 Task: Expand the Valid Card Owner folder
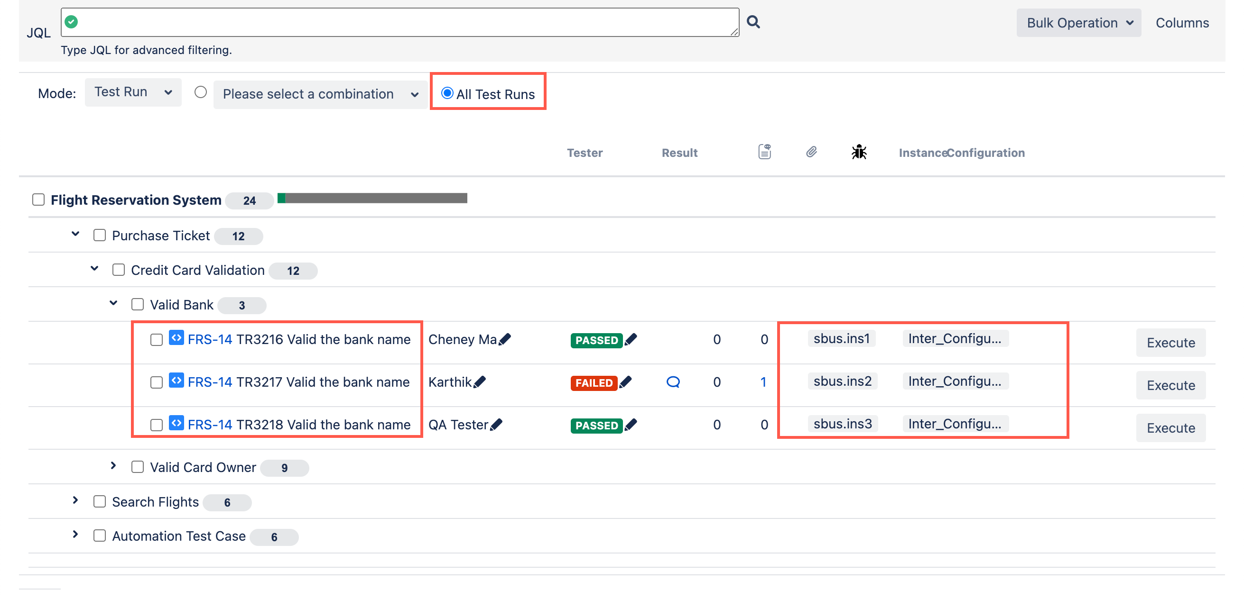pyautogui.click(x=113, y=465)
